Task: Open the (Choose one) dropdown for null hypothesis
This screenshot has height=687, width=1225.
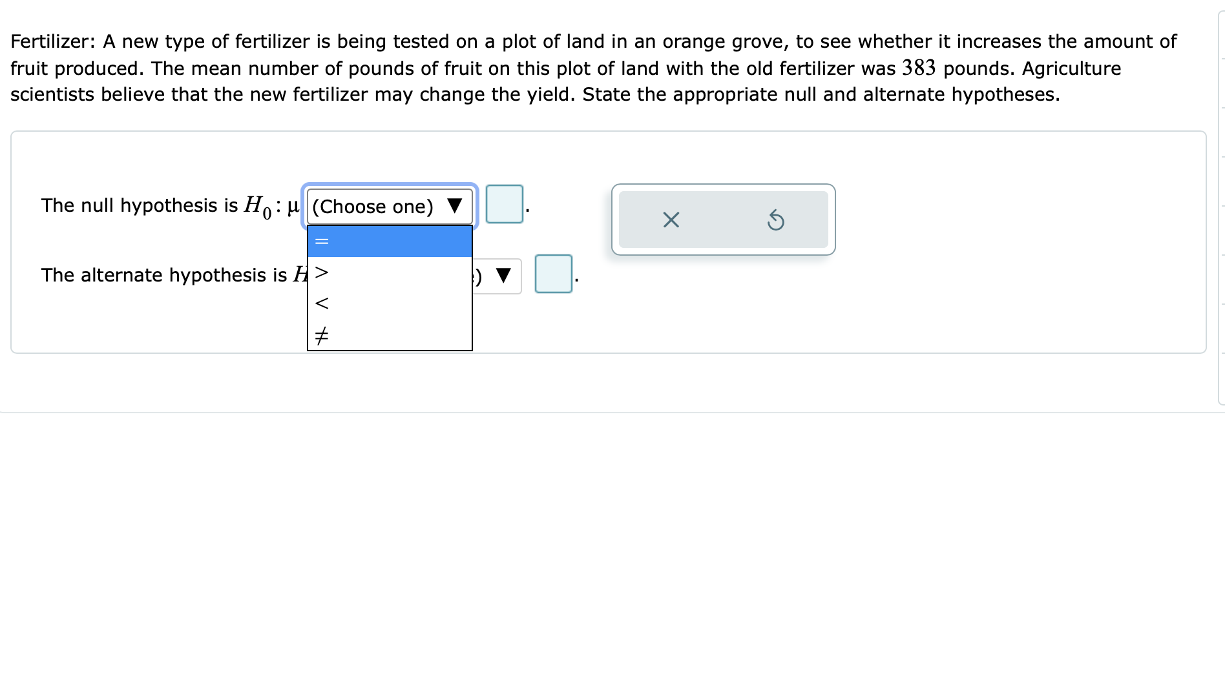Action: click(389, 206)
